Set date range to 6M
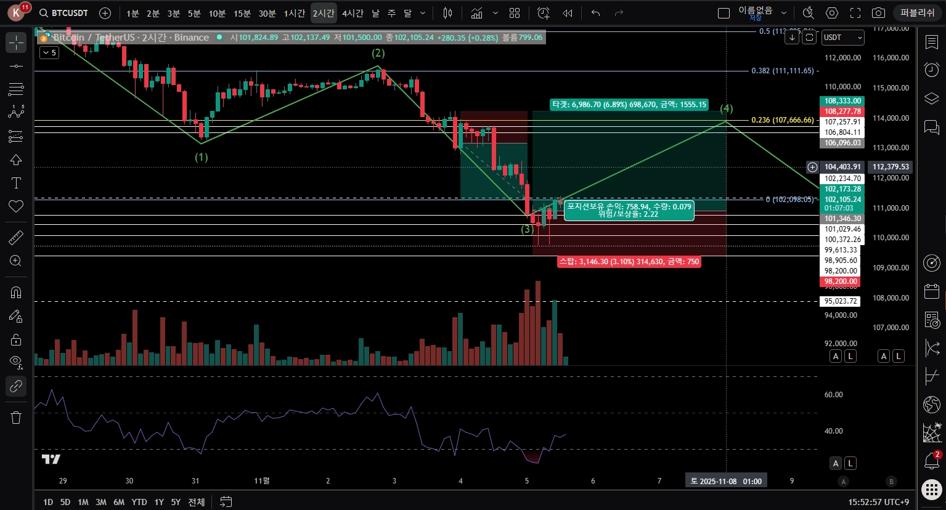The height and width of the screenshot is (510, 946). tap(119, 502)
